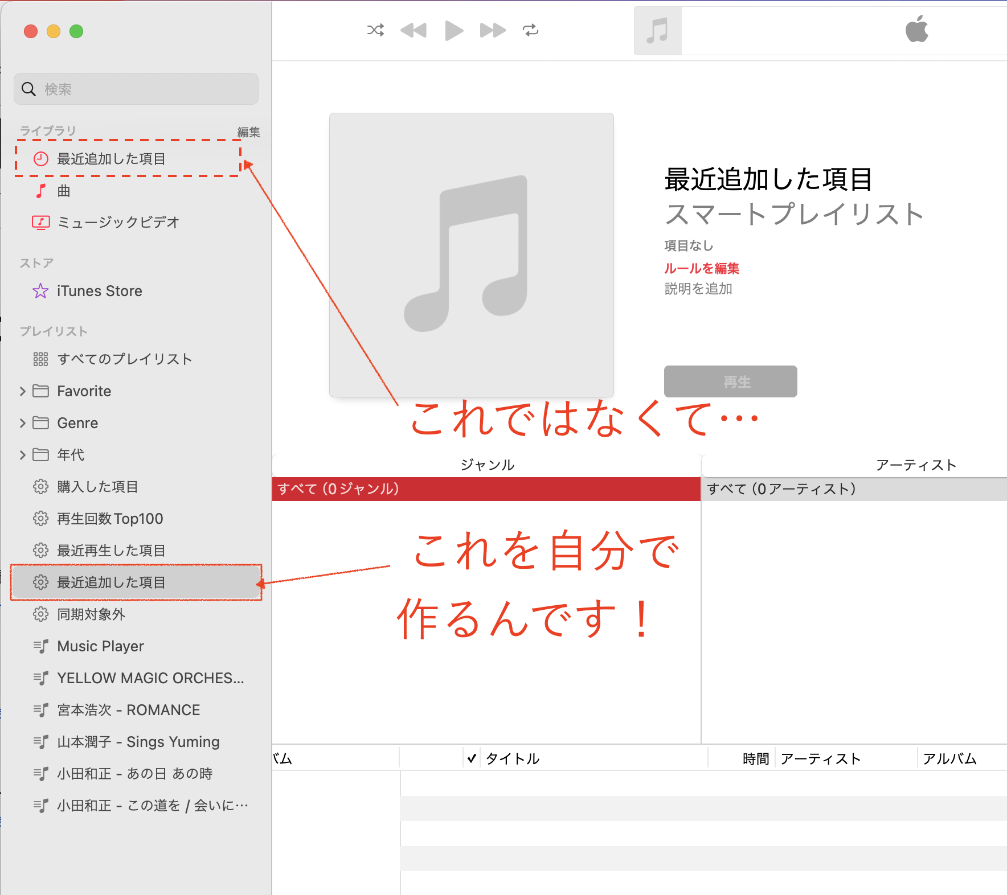Open the 小田和正 - あの日 あの時 playlist icon
The height and width of the screenshot is (895, 1007).
click(x=41, y=774)
